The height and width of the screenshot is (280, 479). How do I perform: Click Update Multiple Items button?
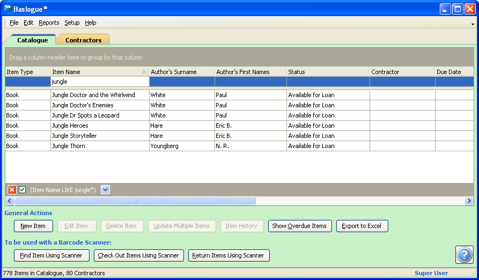tap(182, 226)
